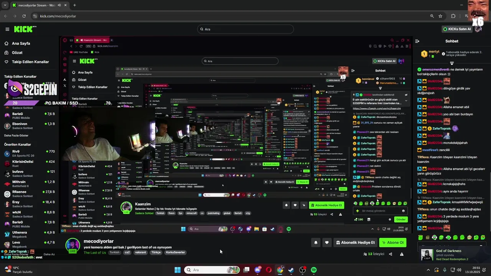Open Uthenera recommended channel

(29, 234)
